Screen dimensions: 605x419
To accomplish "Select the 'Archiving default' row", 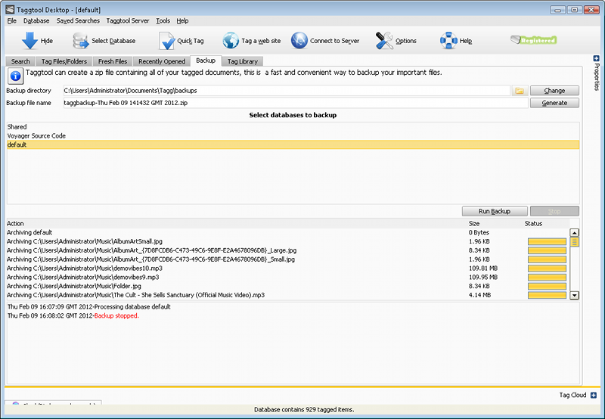I will click(288, 233).
